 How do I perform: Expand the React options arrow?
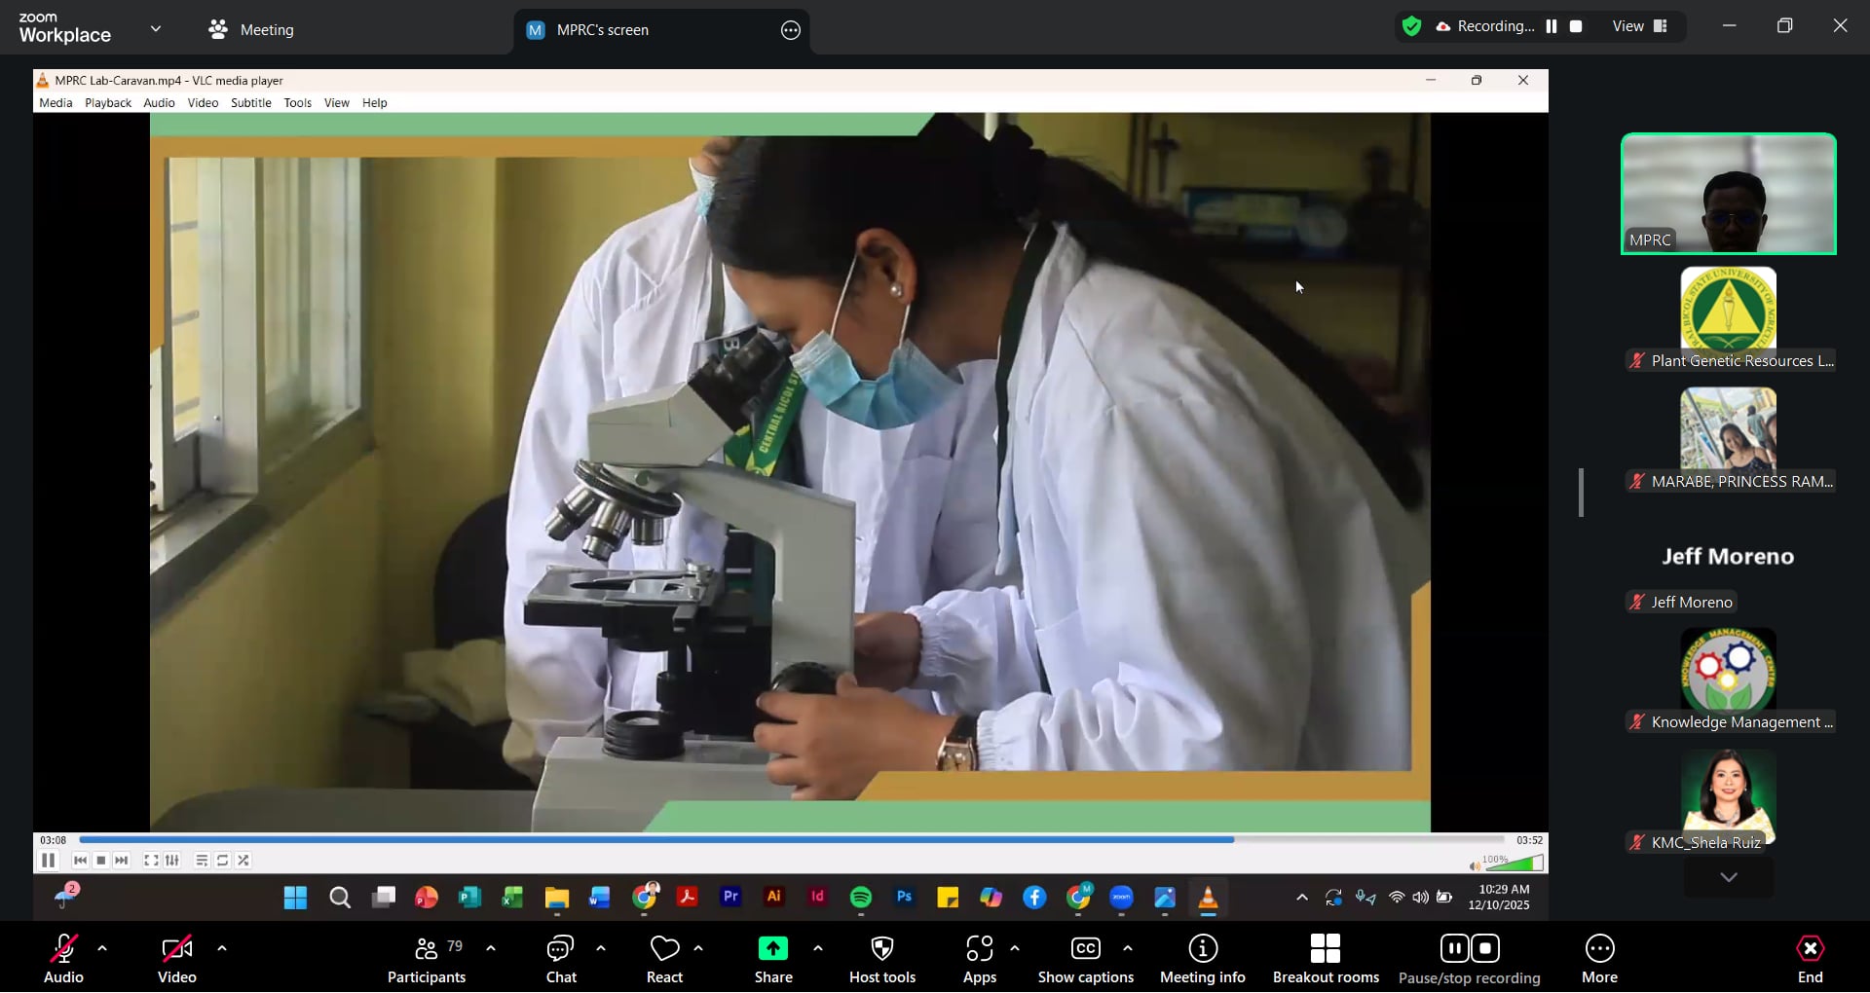pyautogui.click(x=698, y=948)
